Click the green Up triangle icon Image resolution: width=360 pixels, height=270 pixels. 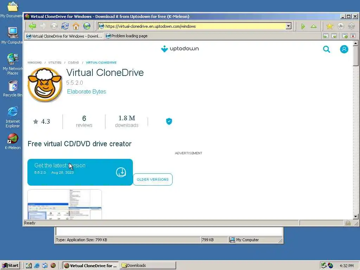click(x=314, y=26)
